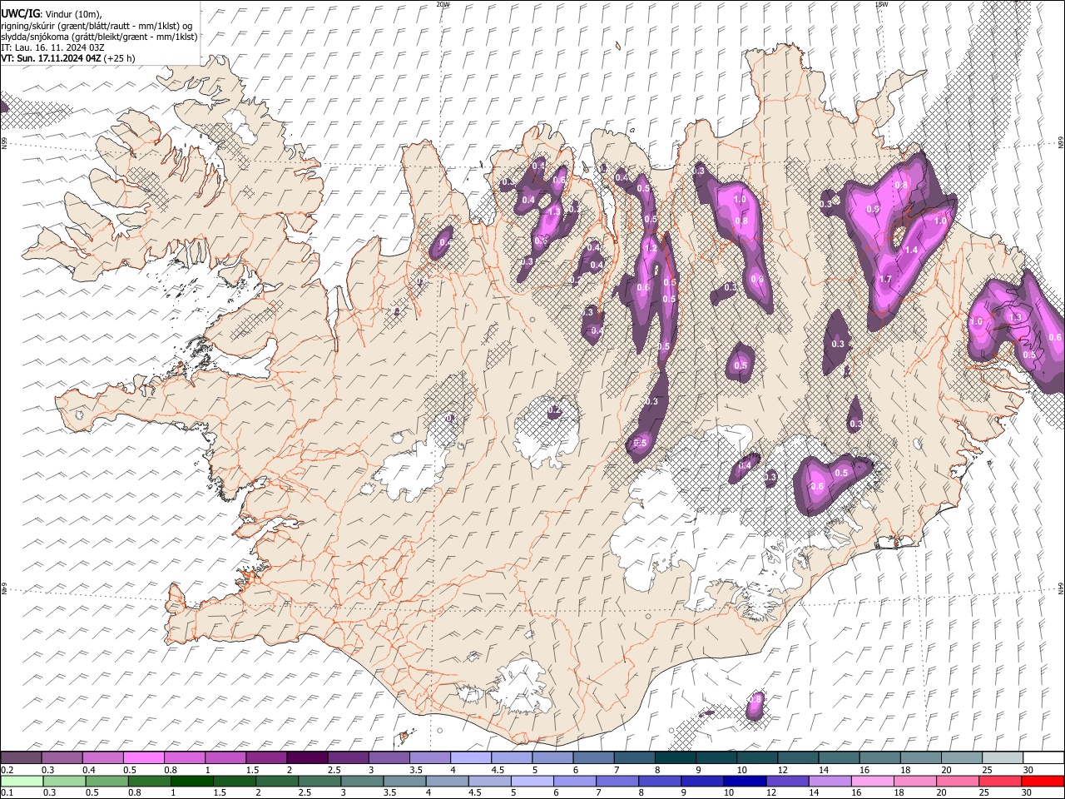Select the violet rain swatch starting at 14
This screenshot has height=799, width=1065.
pyautogui.click(x=830, y=781)
